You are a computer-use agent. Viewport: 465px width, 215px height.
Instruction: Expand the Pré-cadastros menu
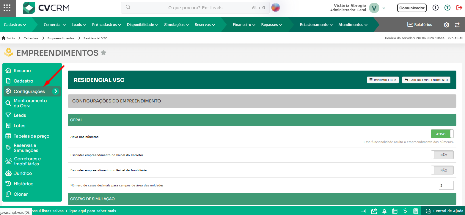click(106, 25)
